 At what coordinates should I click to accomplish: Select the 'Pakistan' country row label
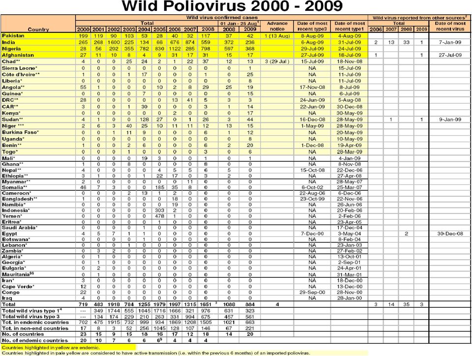point(13,35)
